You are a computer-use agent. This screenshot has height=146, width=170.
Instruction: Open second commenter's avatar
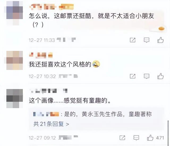point(14,60)
